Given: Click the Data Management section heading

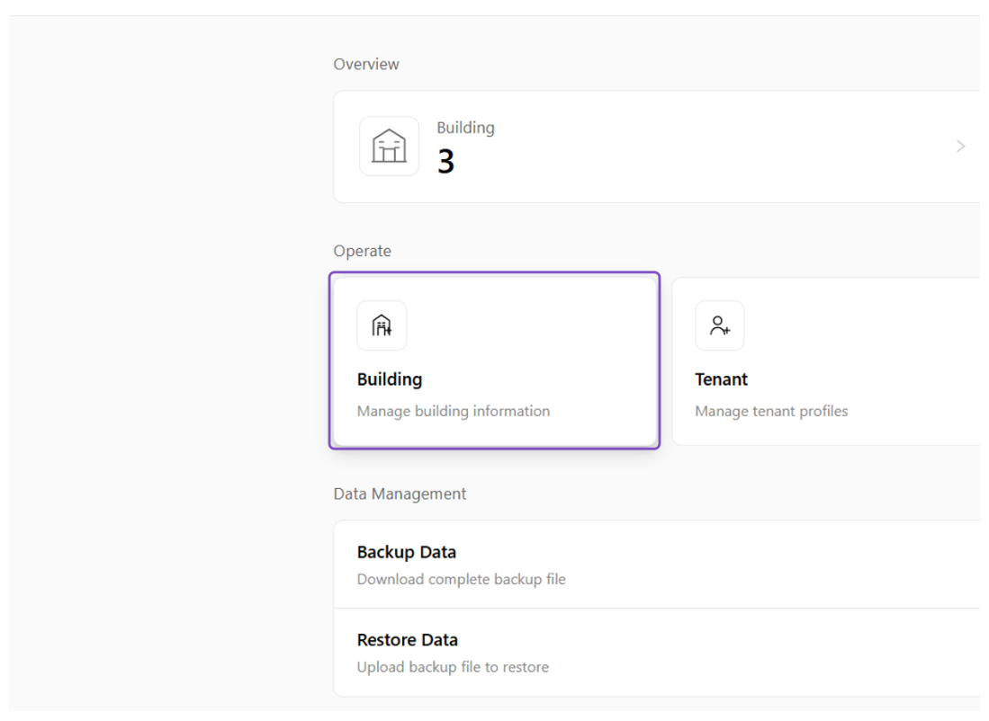Looking at the screenshot, I should pos(400,494).
